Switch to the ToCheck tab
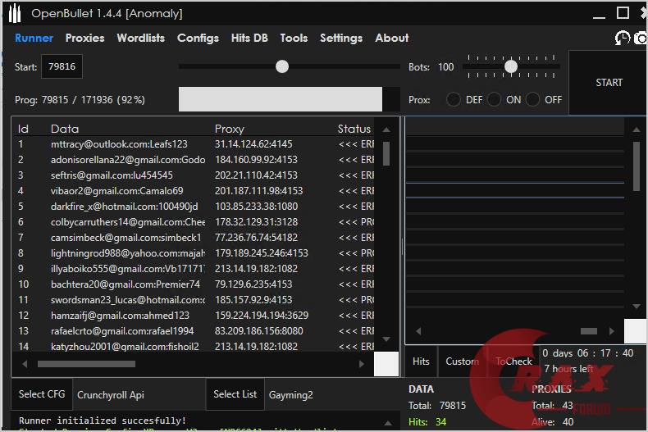This screenshot has height=432, width=648. pos(513,362)
